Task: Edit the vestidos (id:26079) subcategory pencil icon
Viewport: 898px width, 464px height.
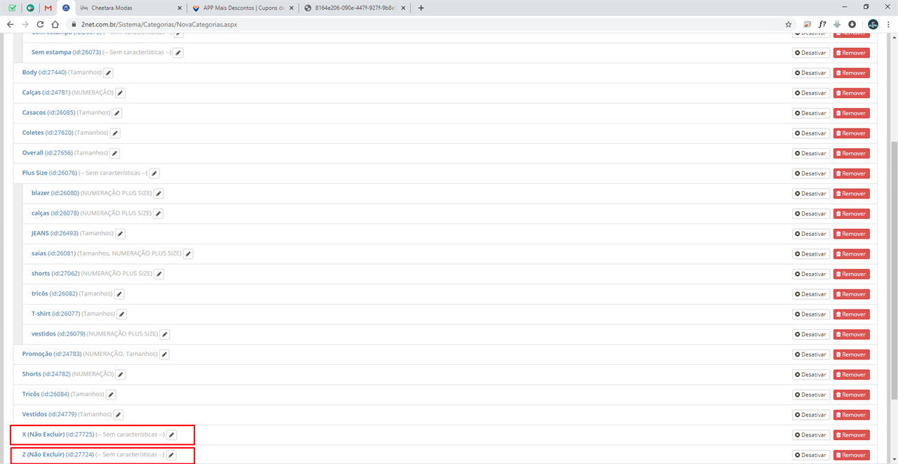Action: click(x=165, y=335)
